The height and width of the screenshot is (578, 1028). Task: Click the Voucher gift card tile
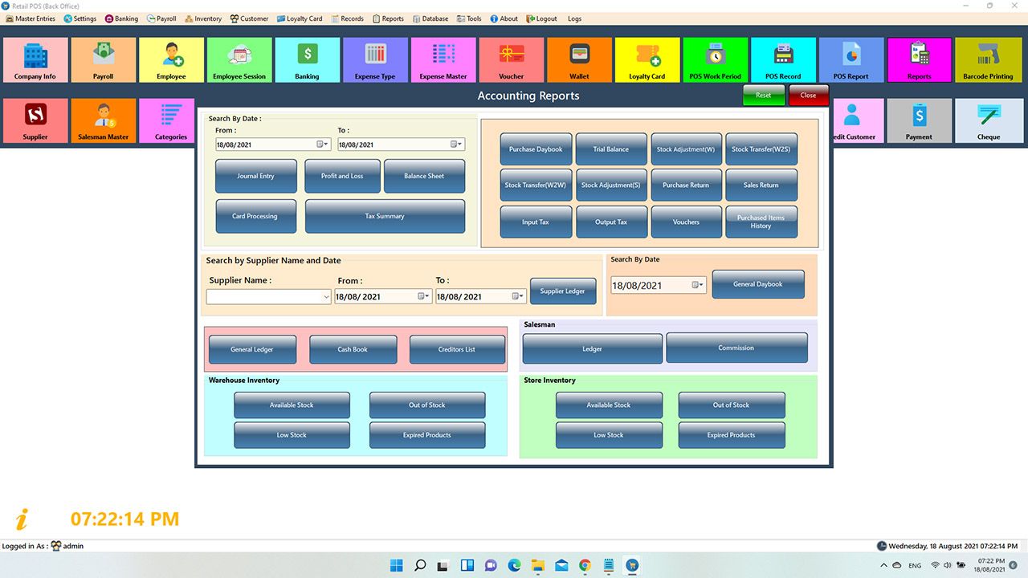point(511,60)
